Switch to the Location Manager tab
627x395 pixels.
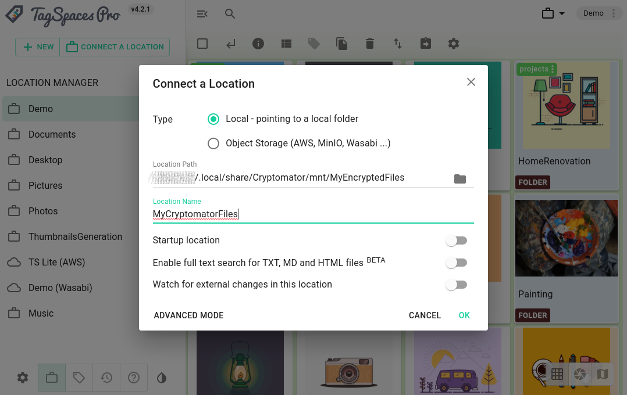tap(51, 378)
